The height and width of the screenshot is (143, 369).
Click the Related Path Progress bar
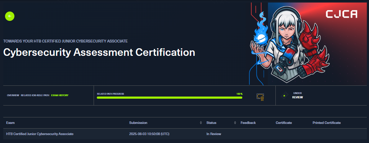(x=170, y=98)
